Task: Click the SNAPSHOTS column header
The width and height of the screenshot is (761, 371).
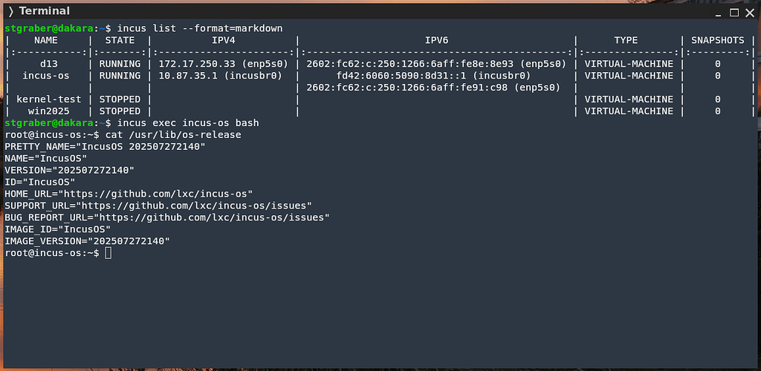Action: (718, 40)
